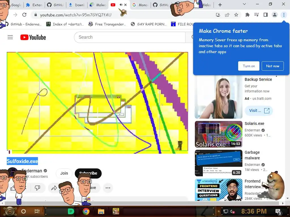This screenshot has width=290, height=217.
Task: Share this page via address bar icon
Action: [x=227, y=15]
